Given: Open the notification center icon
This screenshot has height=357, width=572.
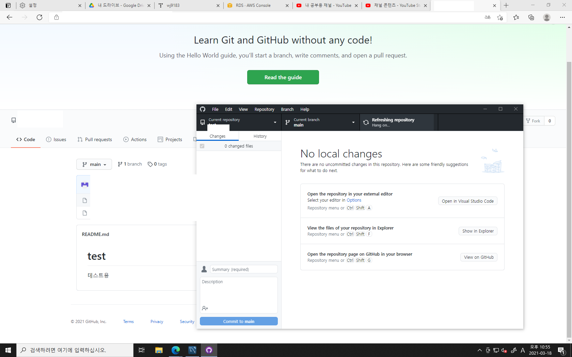Looking at the screenshot, I should click(x=562, y=350).
